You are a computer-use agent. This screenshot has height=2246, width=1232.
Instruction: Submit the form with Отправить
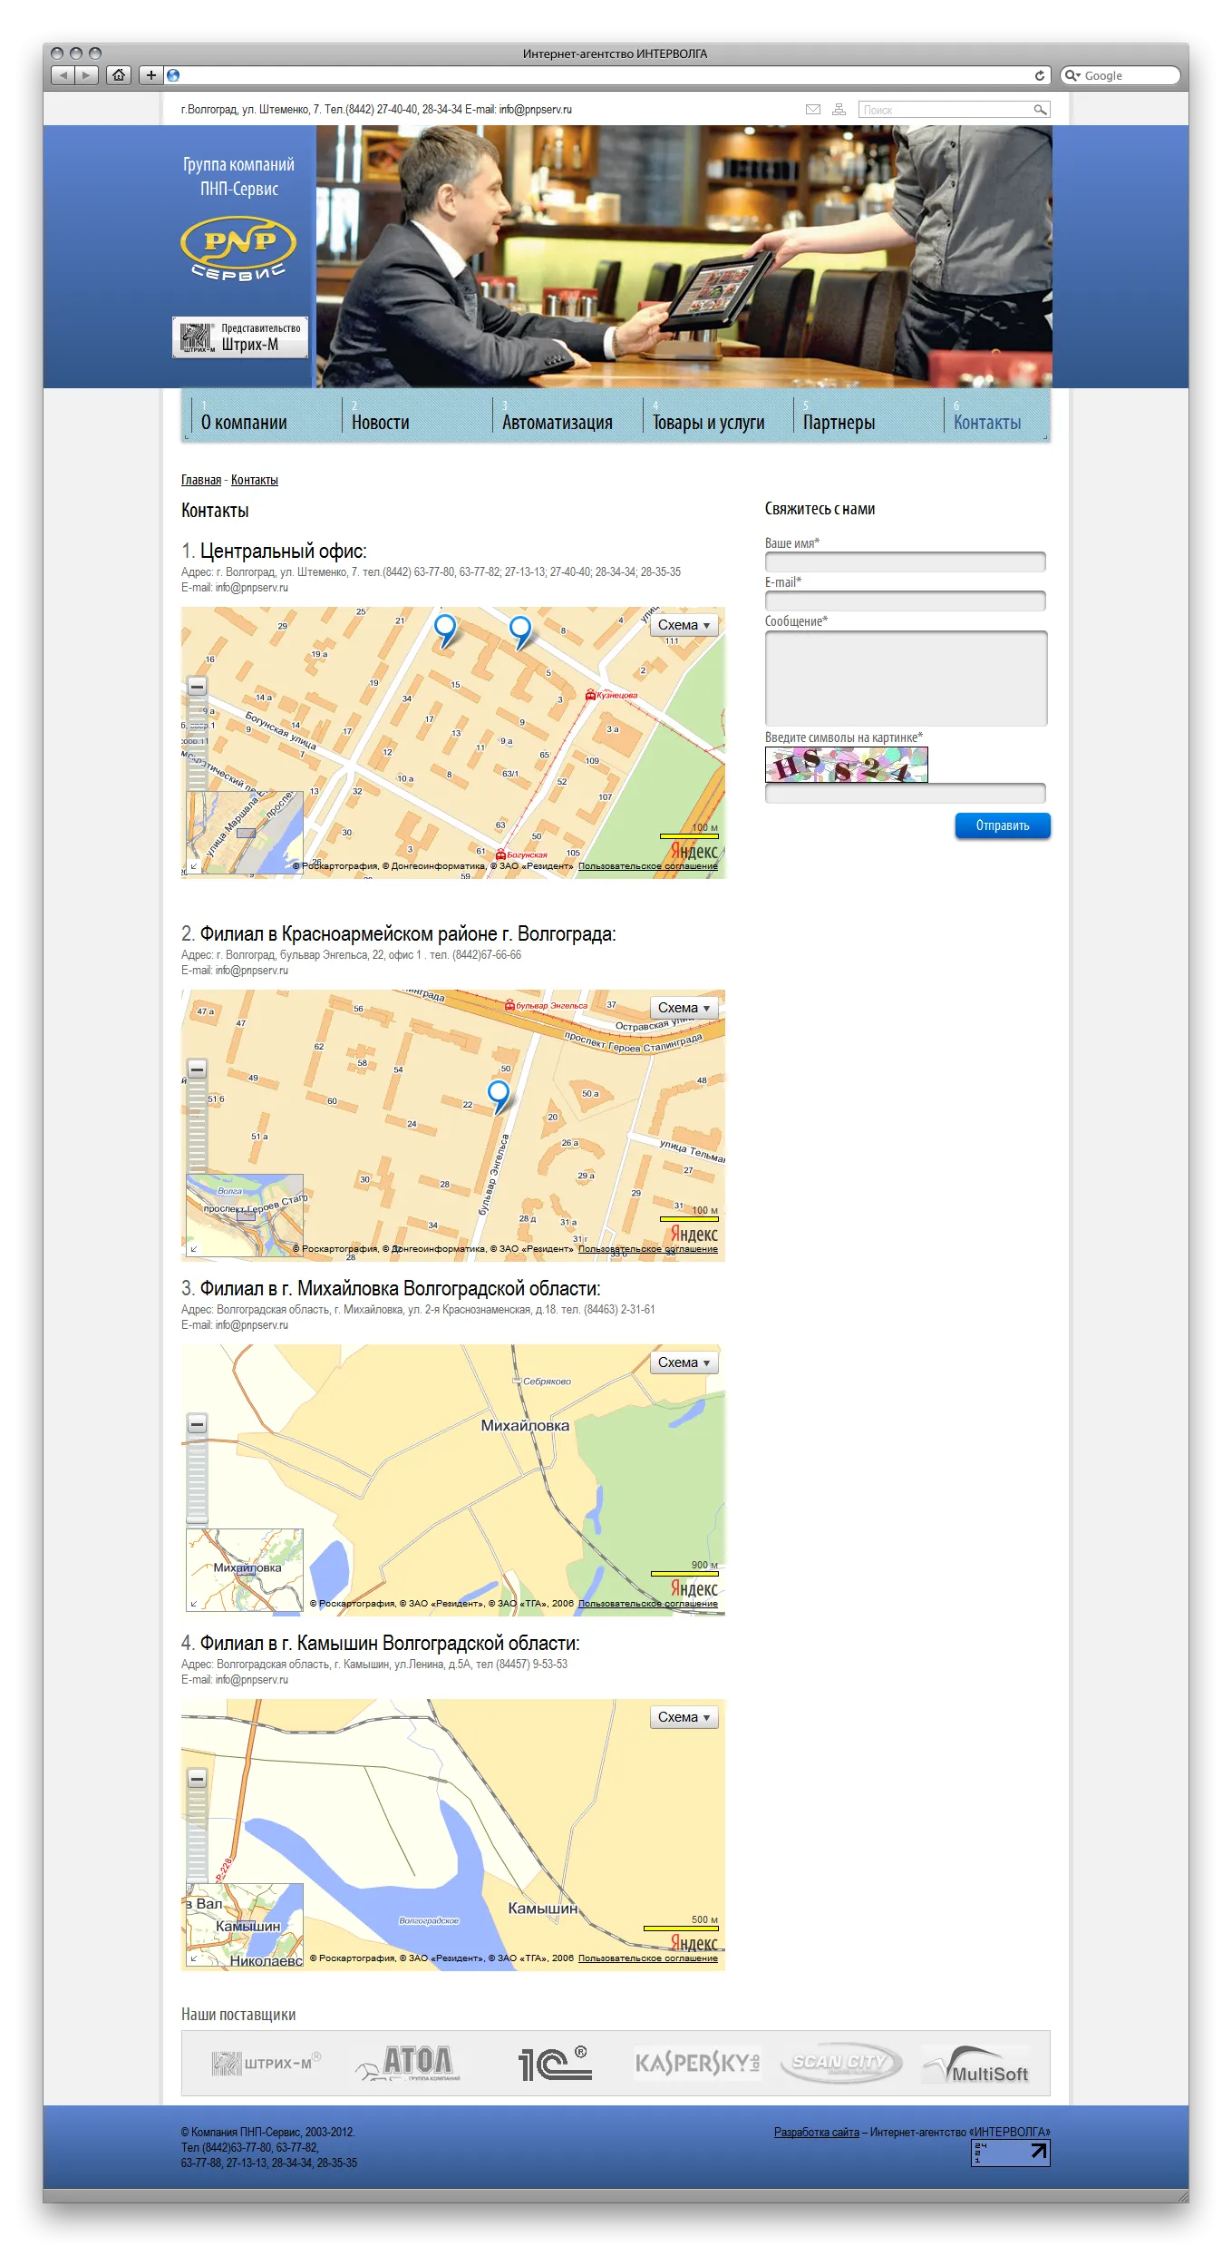1003,825
